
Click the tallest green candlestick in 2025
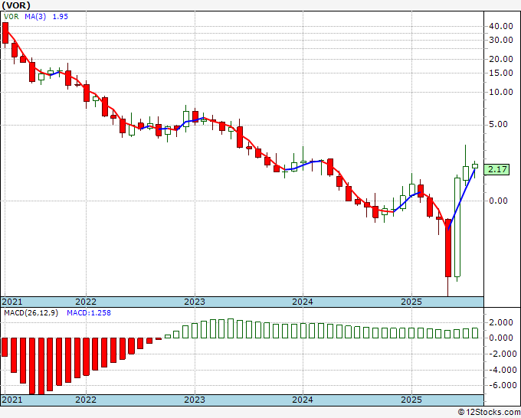(457, 227)
